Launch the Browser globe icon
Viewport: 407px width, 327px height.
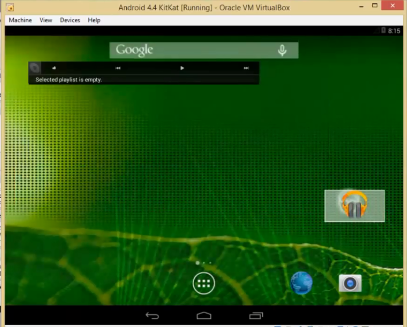pos(301,283)
